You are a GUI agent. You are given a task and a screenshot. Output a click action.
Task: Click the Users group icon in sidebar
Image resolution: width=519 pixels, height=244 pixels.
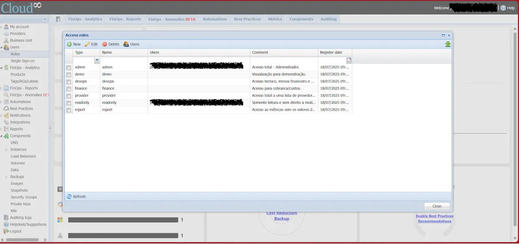tap(6, 47)
